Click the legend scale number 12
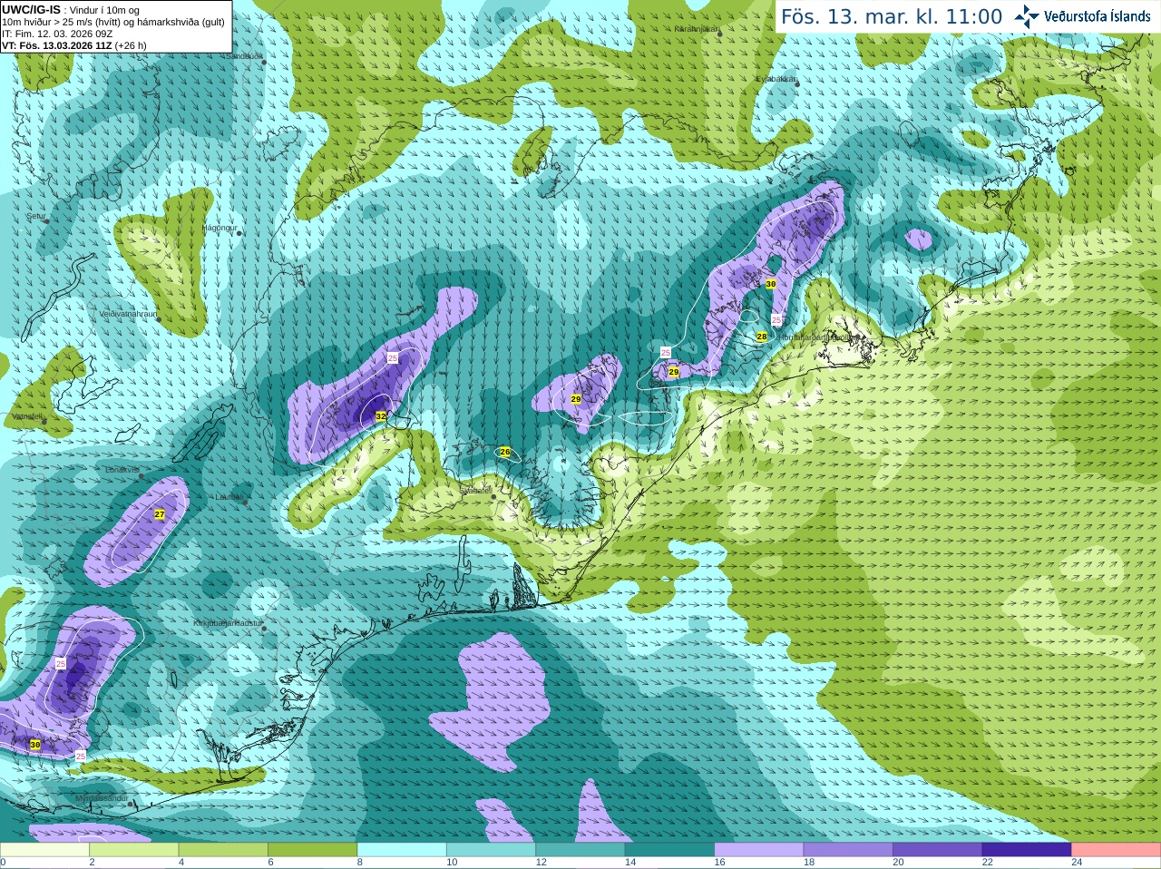The width and height of the screenshot is (1161, 869). (x=541, y=863)
